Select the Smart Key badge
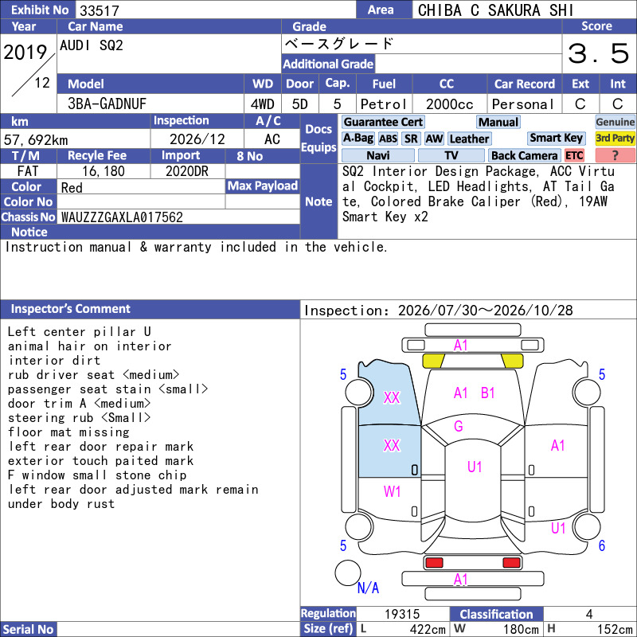Image resolution: width=637 pixels, height=637 pixels. (557, 138)
